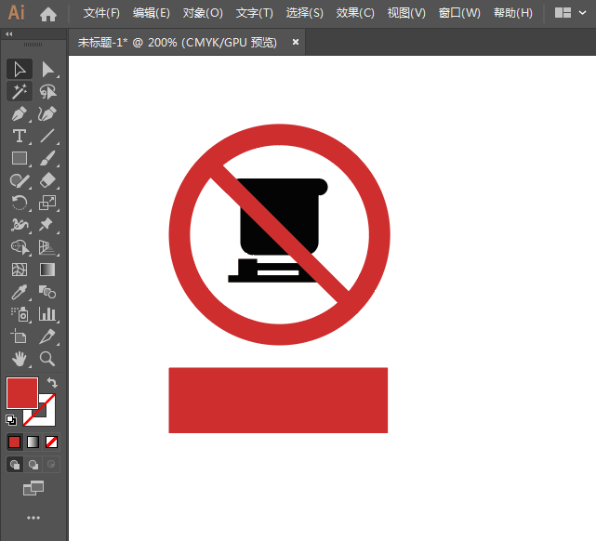Click the Home button
The height and width of the screenshot is (541, 596).
click(48, 14)
